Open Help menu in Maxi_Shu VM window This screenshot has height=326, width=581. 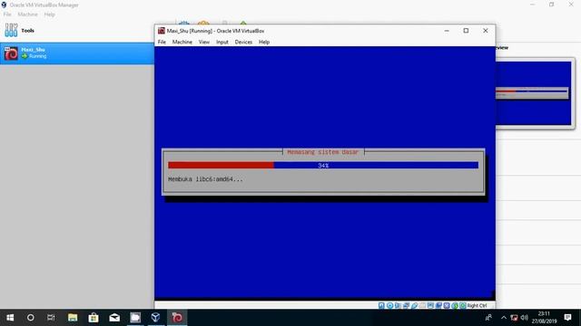[264, 43]
